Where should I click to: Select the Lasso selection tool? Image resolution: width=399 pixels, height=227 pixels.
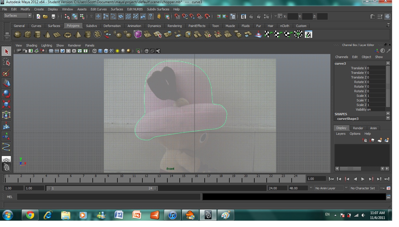coord(7,62)
